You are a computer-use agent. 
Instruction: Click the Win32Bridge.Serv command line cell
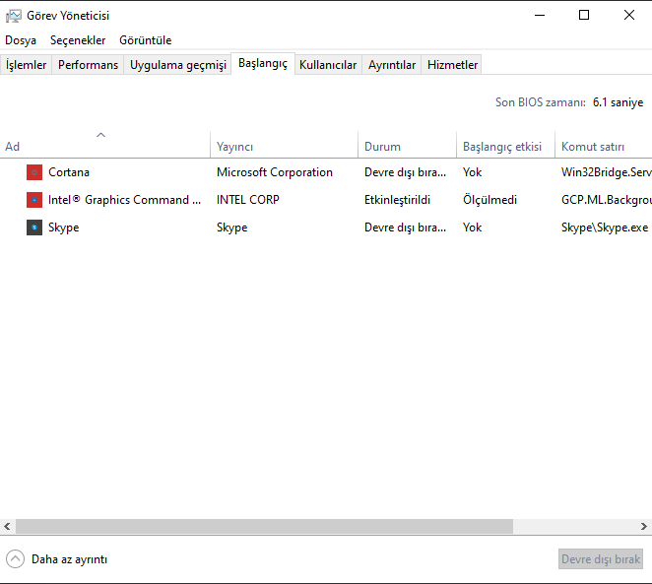tap(607, 172)
